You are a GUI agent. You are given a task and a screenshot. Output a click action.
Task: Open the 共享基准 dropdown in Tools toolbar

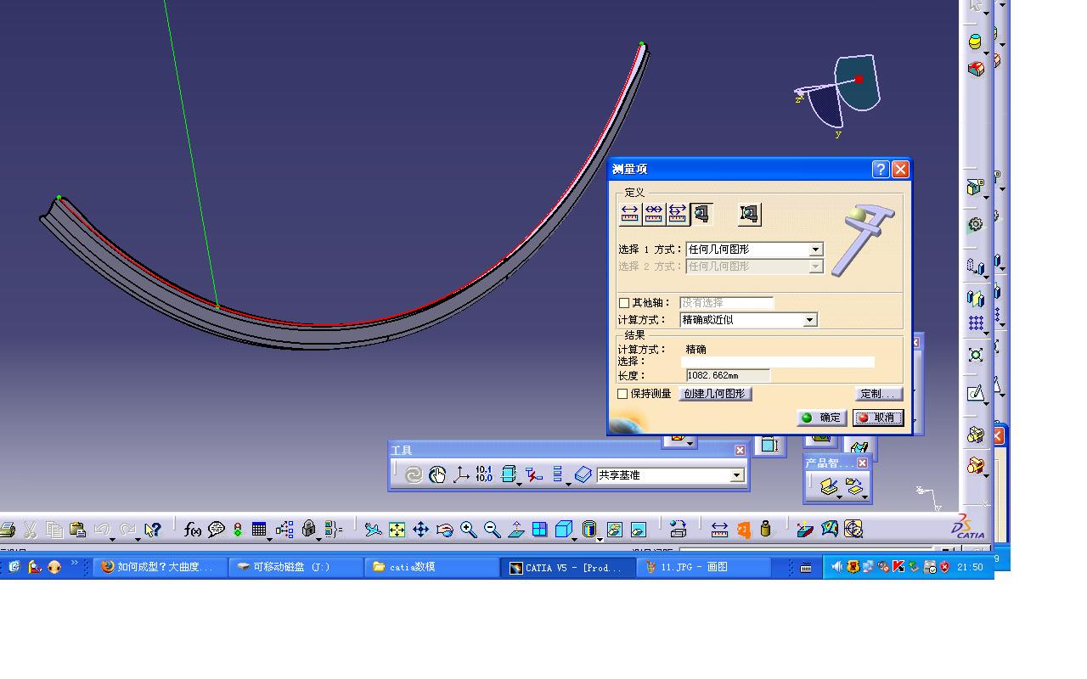(x=737, y=475)
